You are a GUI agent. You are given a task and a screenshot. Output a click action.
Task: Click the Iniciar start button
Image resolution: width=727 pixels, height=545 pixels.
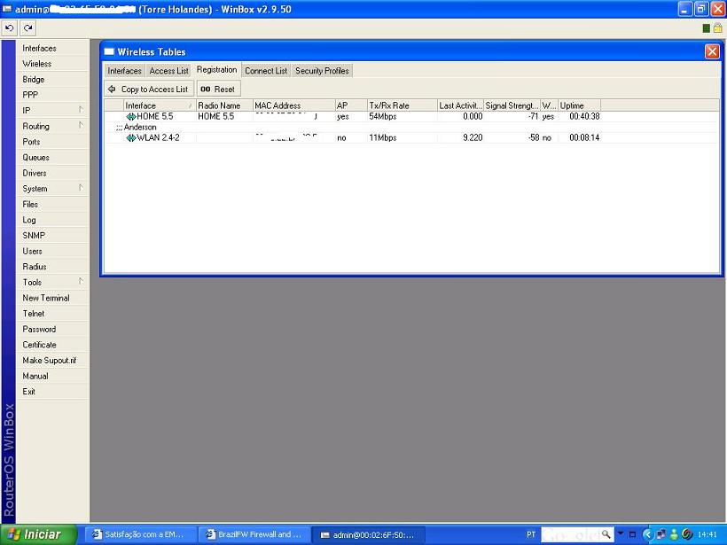pos(38,534)
